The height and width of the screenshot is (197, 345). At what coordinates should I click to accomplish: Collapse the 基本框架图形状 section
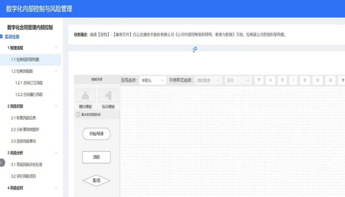[x=78, y=114]
